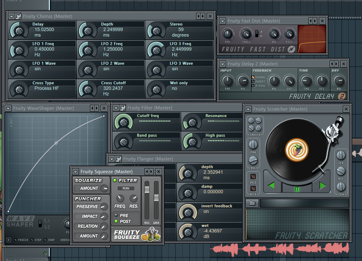Go to previous preset in Fruity Squeeze
This screenshot has height=261, width=362.
click(147, 172)
